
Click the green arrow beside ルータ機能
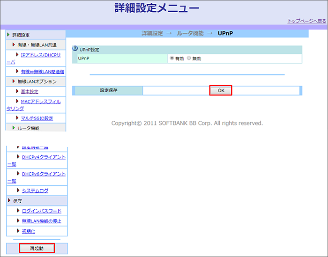[x=14, y=128]
